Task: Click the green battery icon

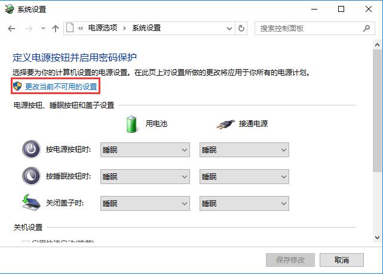Action: tap(132, 124)
